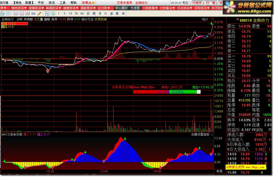Click the 统计 button on chart
Viewport: 274px width, 177px height.
205,19
